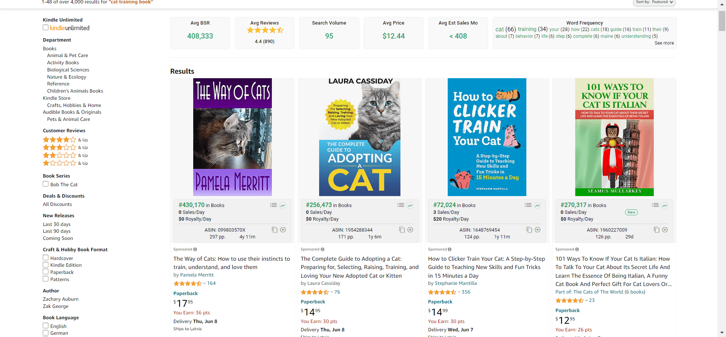Viewport: 726px width, 337px height.
Task: Open The Complete Guide to Adopting a Cat cover
Action: click(360, 137)
